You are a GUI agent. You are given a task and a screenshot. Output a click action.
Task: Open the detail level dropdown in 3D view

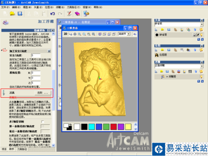click(x=129, y=34)
